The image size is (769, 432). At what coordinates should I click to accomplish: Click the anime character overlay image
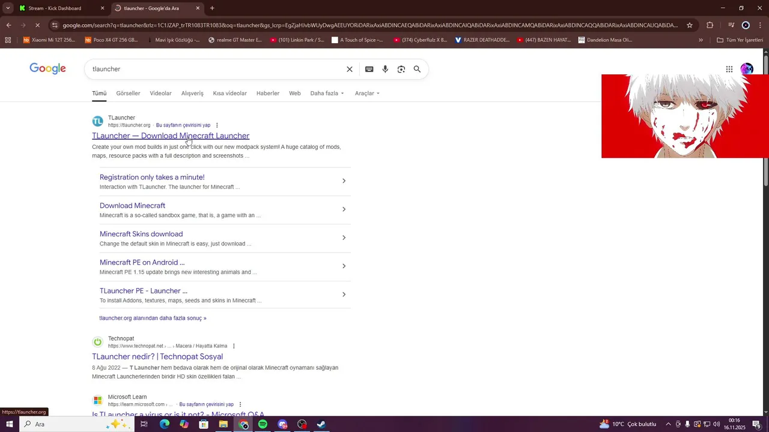pos(685,116)
